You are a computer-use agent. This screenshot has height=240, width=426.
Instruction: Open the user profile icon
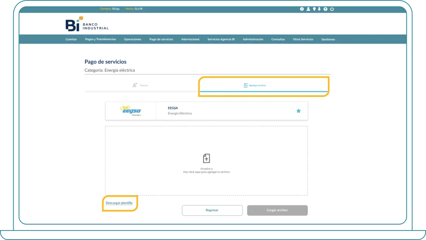pyautogui.click(x=308, y=9)
